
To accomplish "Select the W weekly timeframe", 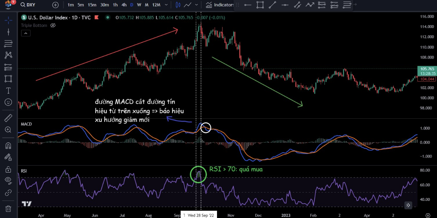I will coord(139,5).
